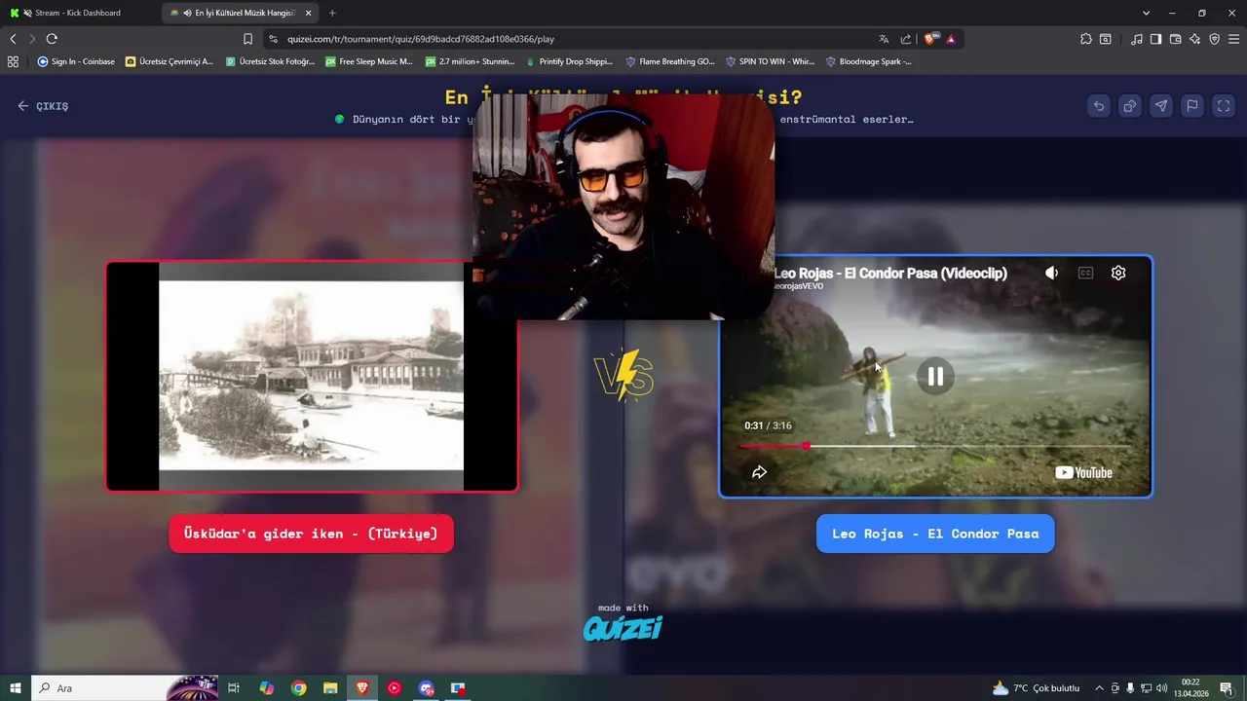The height and width of the screenshot is (701, 1247).
Task: Open the extensions puzzle icon
Action: pos(1086,39)
